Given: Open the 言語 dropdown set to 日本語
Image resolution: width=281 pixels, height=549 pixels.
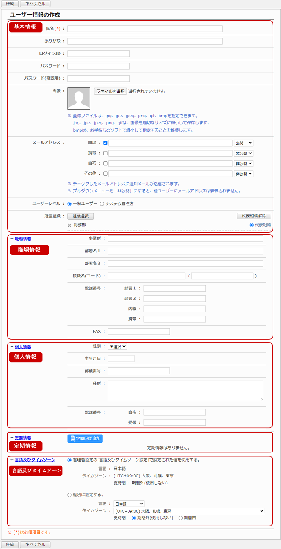Looking at the screenshot, I should coord(129,504).
